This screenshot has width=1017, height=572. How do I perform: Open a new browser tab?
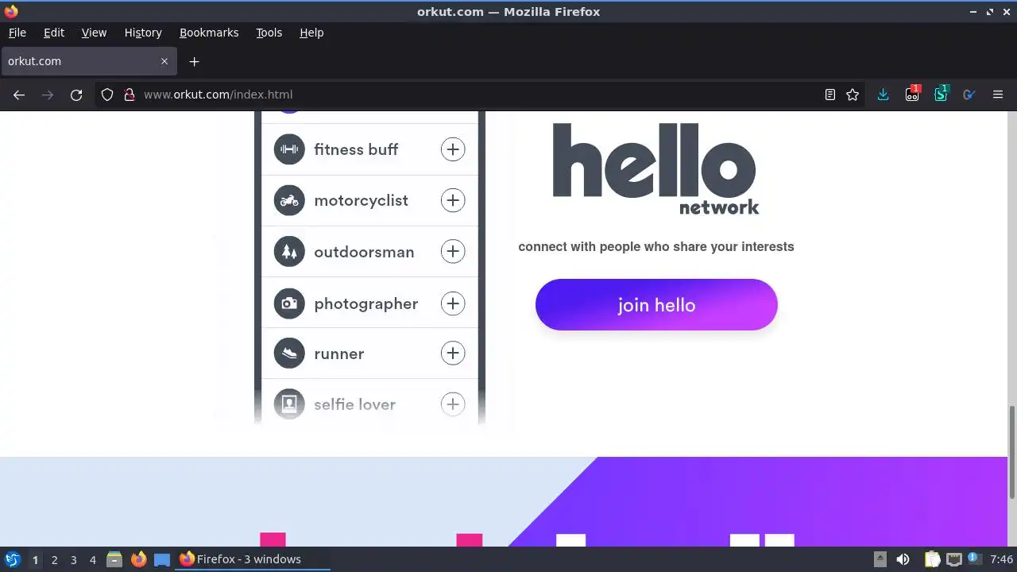tap(194, 61)
